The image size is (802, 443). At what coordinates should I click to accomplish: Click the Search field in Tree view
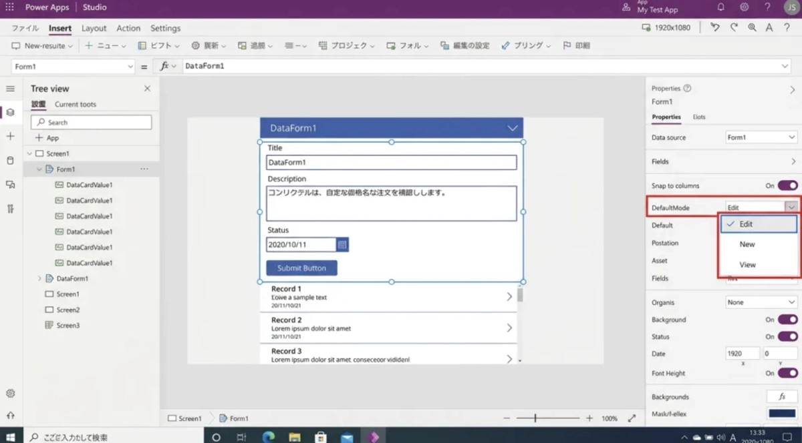91,122
